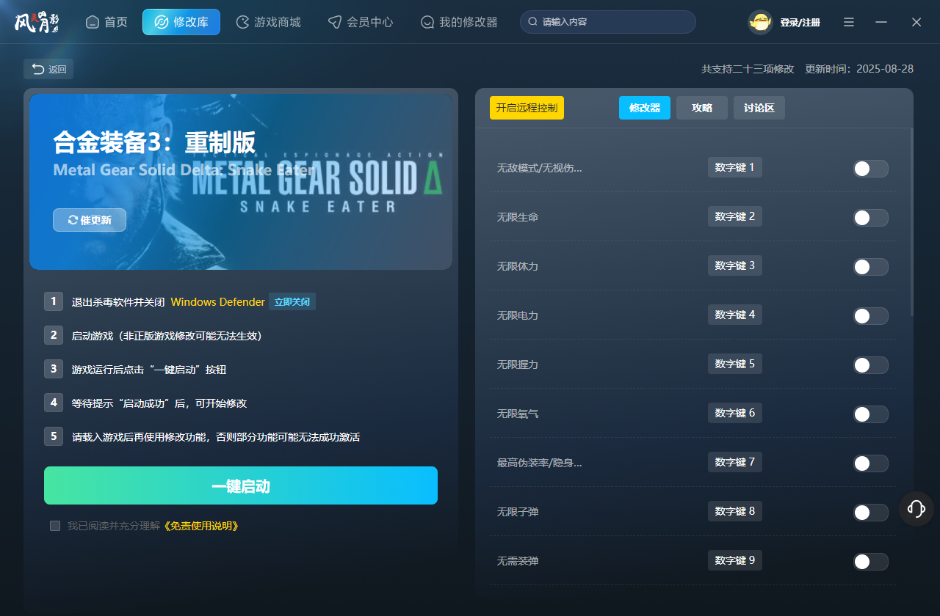Open the 讨论区 discussion tab
The height and width of the screenshot is (616, 940).
(x=759, y=108)
